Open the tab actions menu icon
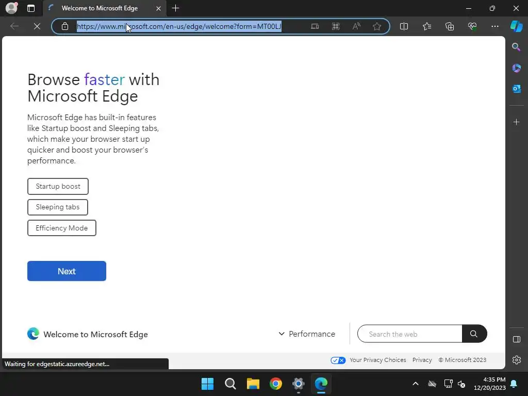This screenshot has height=396, width=528. click(31, 8)
